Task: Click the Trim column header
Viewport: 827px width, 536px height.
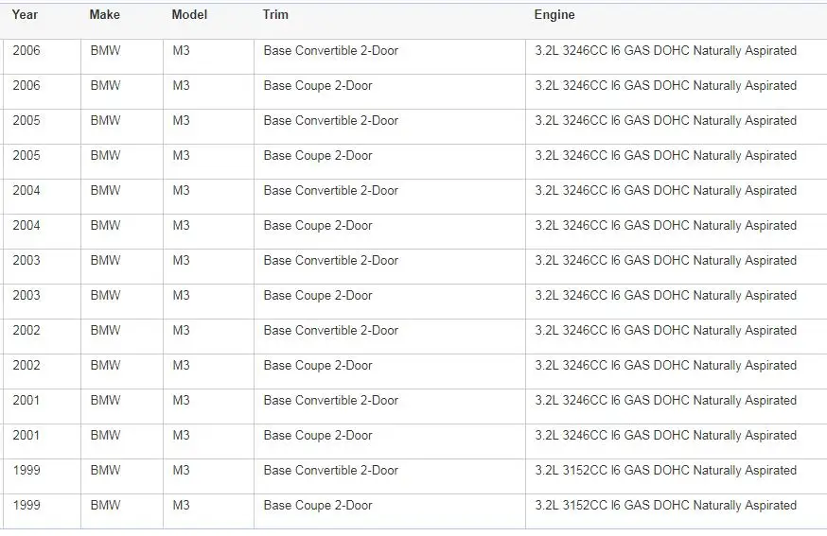Action: pyautogui.click(x=275, y=15)
